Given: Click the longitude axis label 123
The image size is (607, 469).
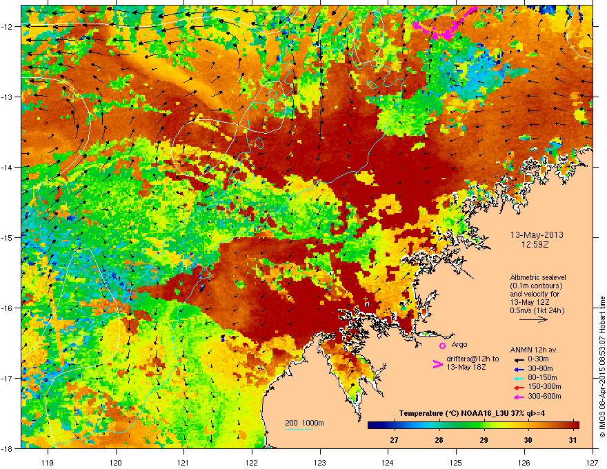Looking at the screenshot, I should pos(320,463).
